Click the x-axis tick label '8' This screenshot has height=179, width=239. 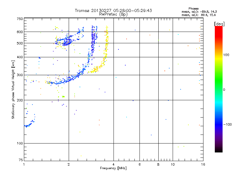click(x=158, y=164)
